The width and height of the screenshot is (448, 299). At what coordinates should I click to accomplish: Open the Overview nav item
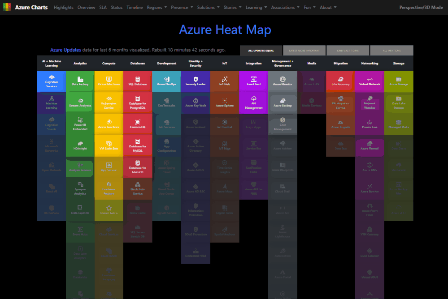point(86,8)
